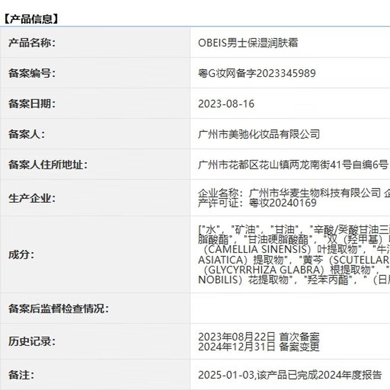This screenshot has height=390, width=390.
Task: Click company name 广州市美驰化妆品有限公司
Action: click(259, 134)
